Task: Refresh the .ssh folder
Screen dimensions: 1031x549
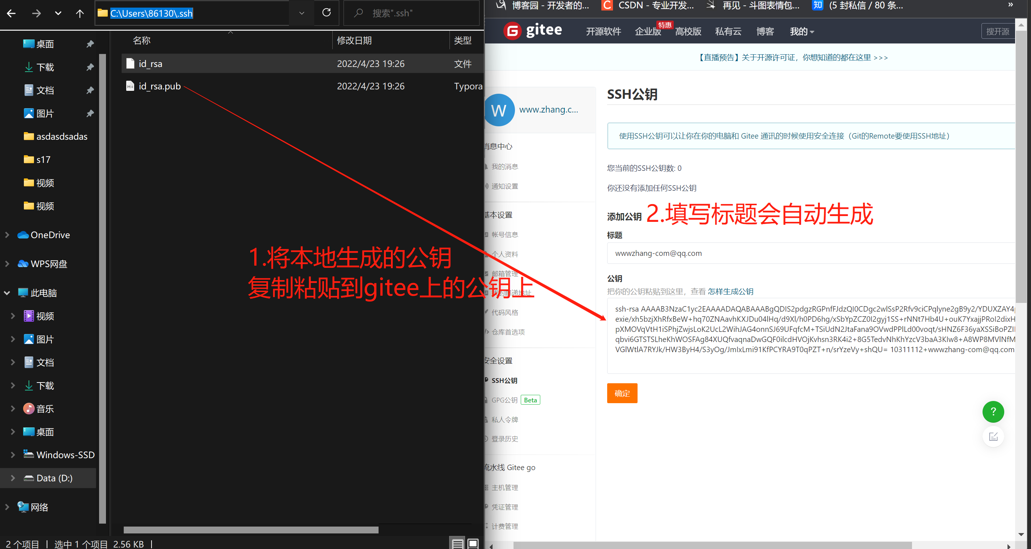Action: 326,13
